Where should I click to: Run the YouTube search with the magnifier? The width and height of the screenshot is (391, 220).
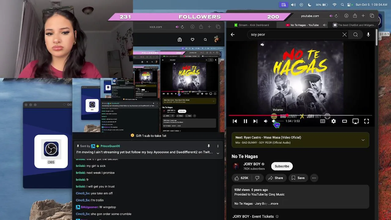click(356, 35)
